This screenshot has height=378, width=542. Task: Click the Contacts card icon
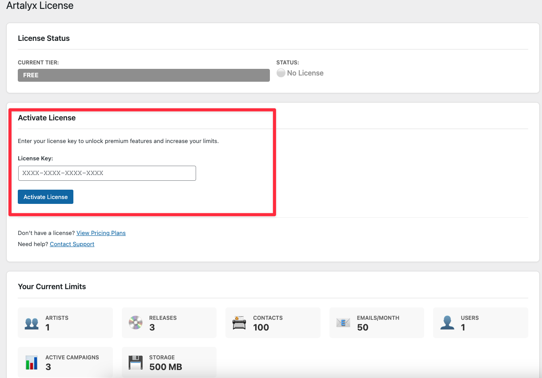(x=239, y=323)
